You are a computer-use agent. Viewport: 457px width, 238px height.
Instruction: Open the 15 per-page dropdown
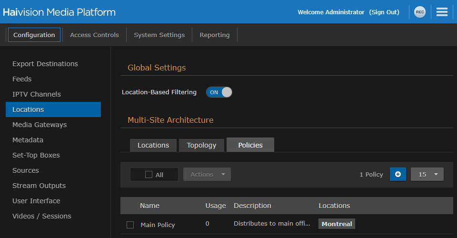click(x=427, y=174)
